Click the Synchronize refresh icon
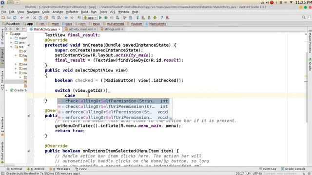 (15, 18)
